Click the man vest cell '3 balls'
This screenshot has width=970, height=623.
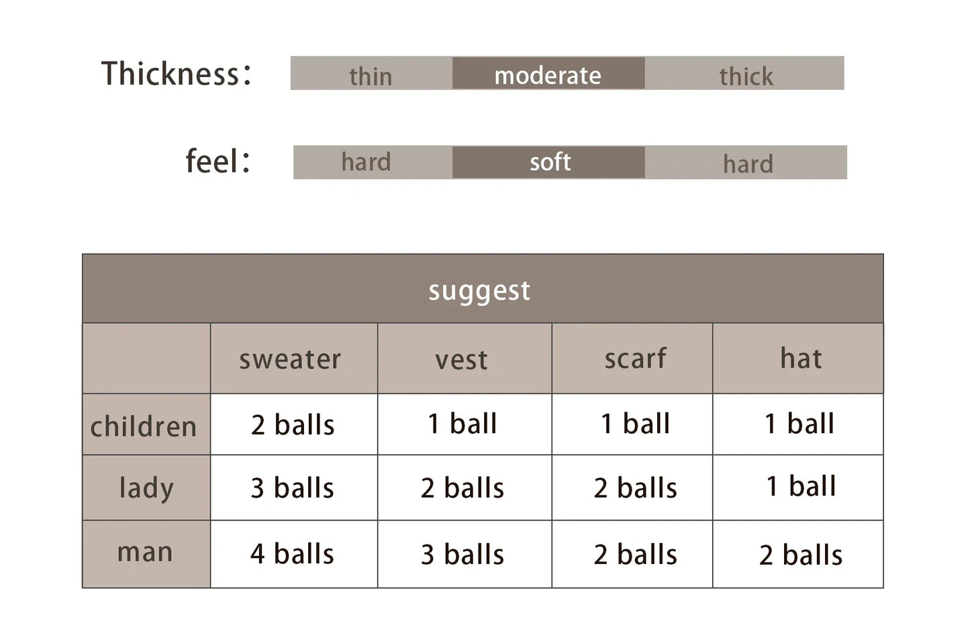pos(465,554)
